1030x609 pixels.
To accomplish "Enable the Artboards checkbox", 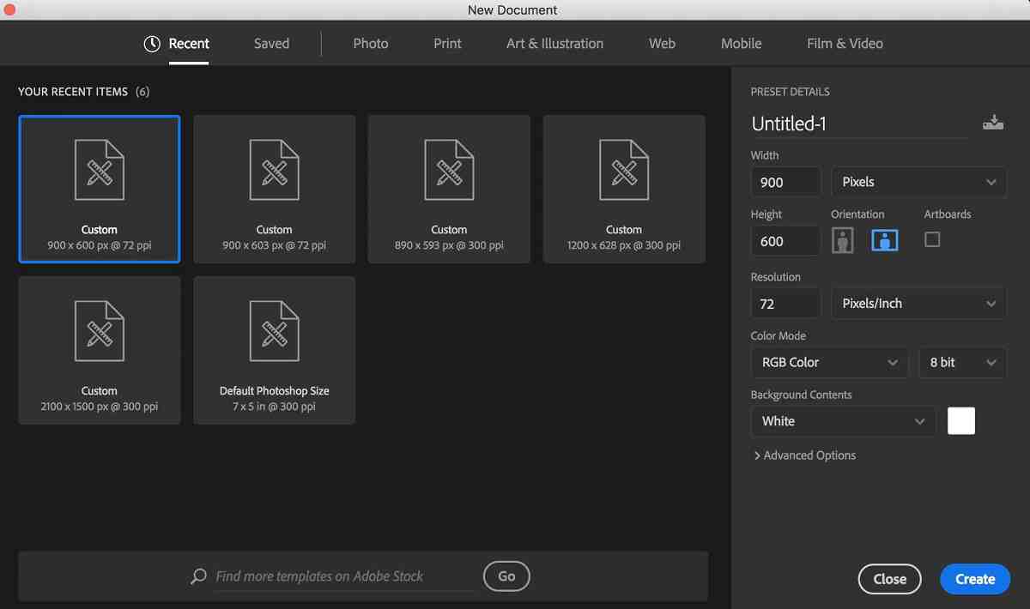I will point(932,239).
